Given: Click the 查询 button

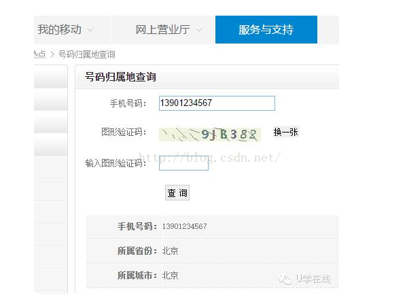Looking at the screenshot, I should click(177, 193).
